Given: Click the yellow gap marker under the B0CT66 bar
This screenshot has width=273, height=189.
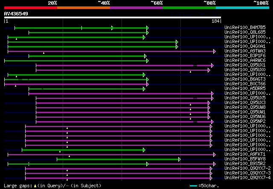Looking at the screenshot, I should [15, 86].
